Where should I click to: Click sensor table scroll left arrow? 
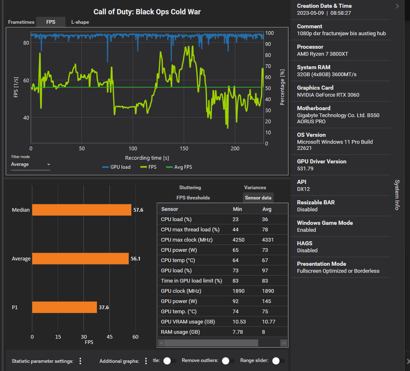pos(162,343)
